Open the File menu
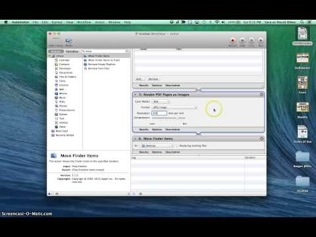Screen dimensions: 316x237 [x=36, y=22]
